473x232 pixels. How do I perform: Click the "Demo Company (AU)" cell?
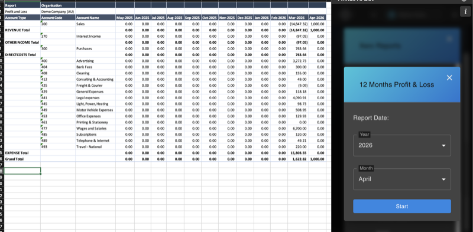[x=58, y=12]
